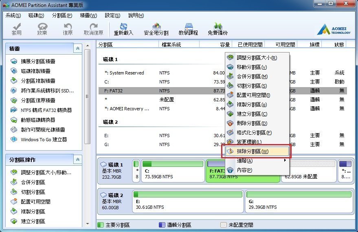Click the 放棄 (Discard) toolbar icon

point(42,29)
